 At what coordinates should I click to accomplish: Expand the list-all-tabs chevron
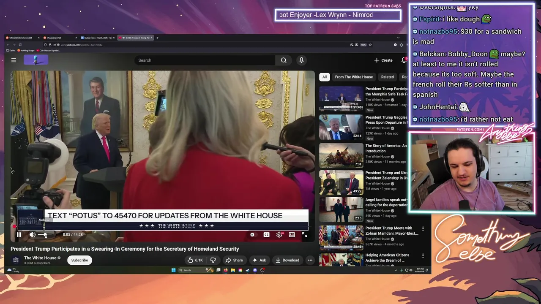click(x=398, y=38)
